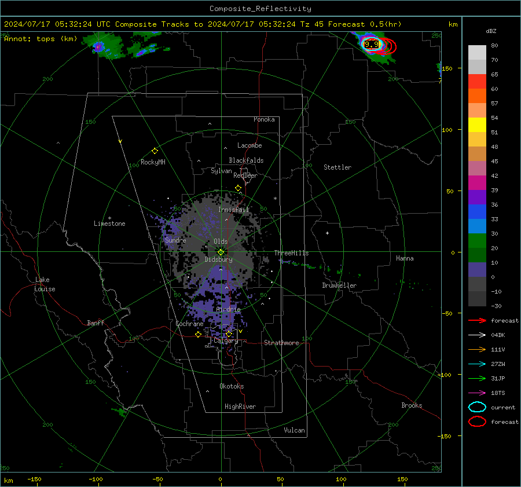Image resolution: width=521 pixels, height=487 pixels.
Task: Click the Strathmore label on map
Action: [281, 343]
